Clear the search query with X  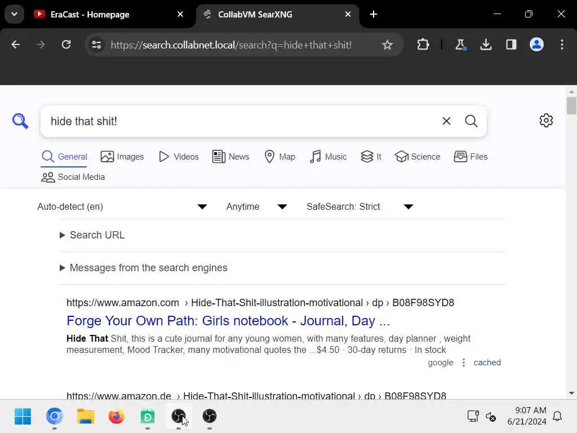coord(446,121)
